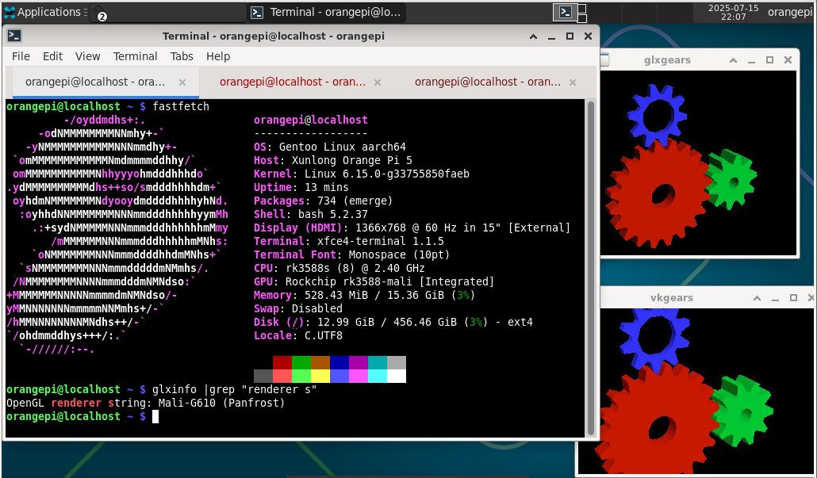Maximize the vkgears window

pyautogui.click(x=793, y=298)
